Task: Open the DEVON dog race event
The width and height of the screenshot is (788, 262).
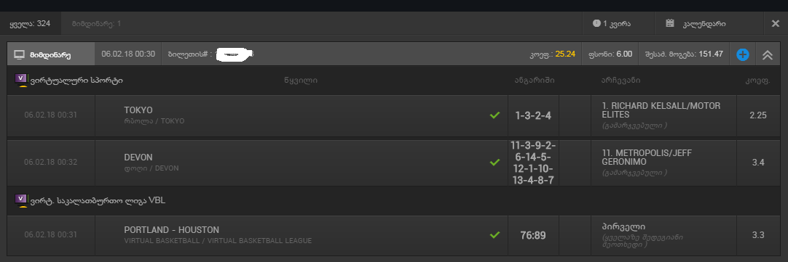Action: (138, 157)
